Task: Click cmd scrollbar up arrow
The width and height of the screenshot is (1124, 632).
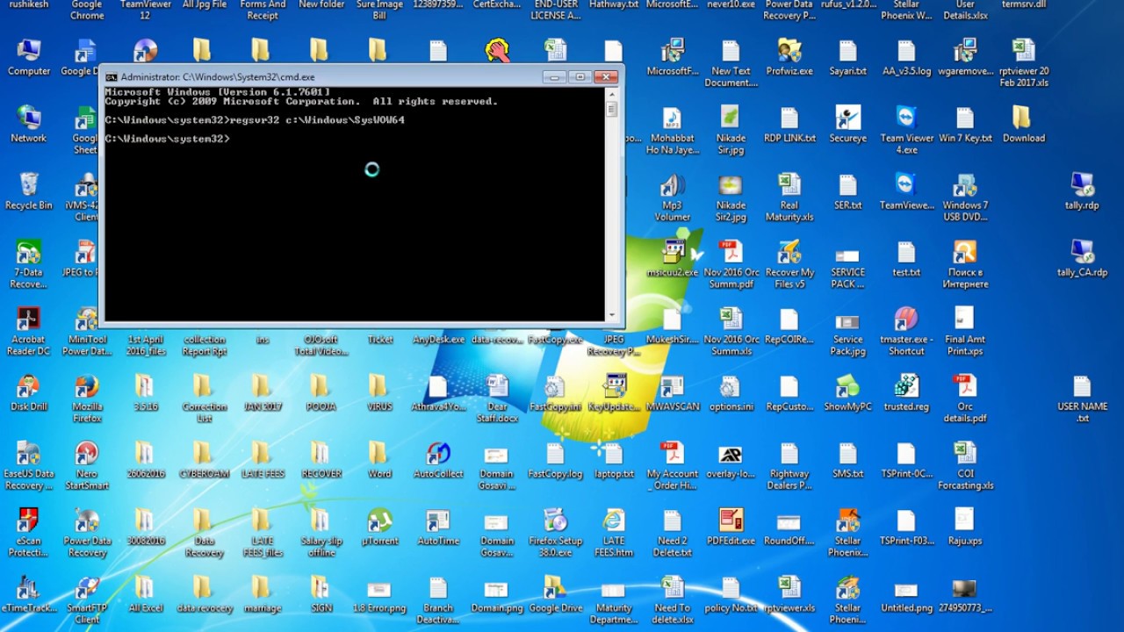Action: (x=611, y=94)
